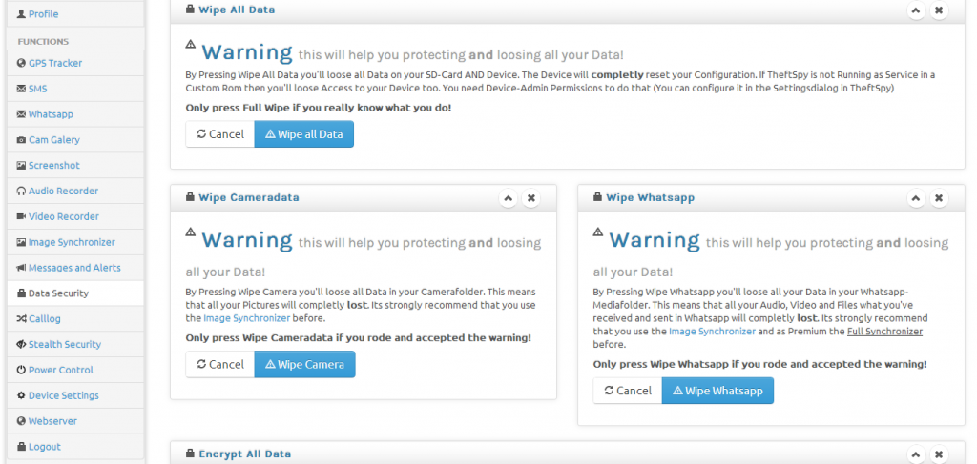Viewport: 977px width, 464px height.
Task: Click the Power Control power icon
Action: (21, 370)
